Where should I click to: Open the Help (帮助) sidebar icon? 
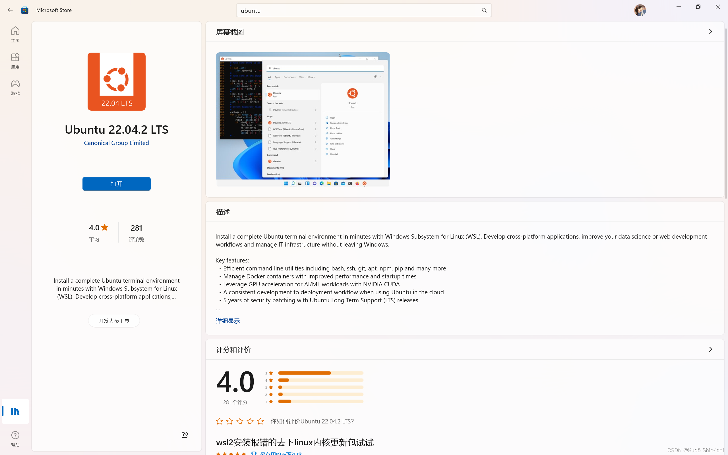coord(15,438)
